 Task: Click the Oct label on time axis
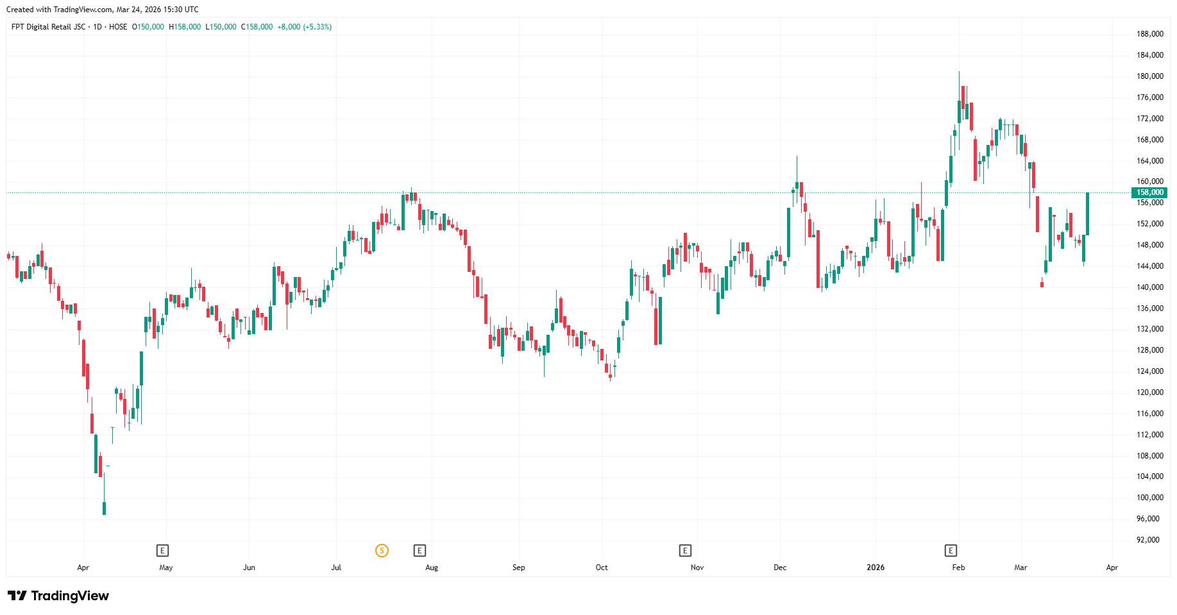[x=602, y=568]
